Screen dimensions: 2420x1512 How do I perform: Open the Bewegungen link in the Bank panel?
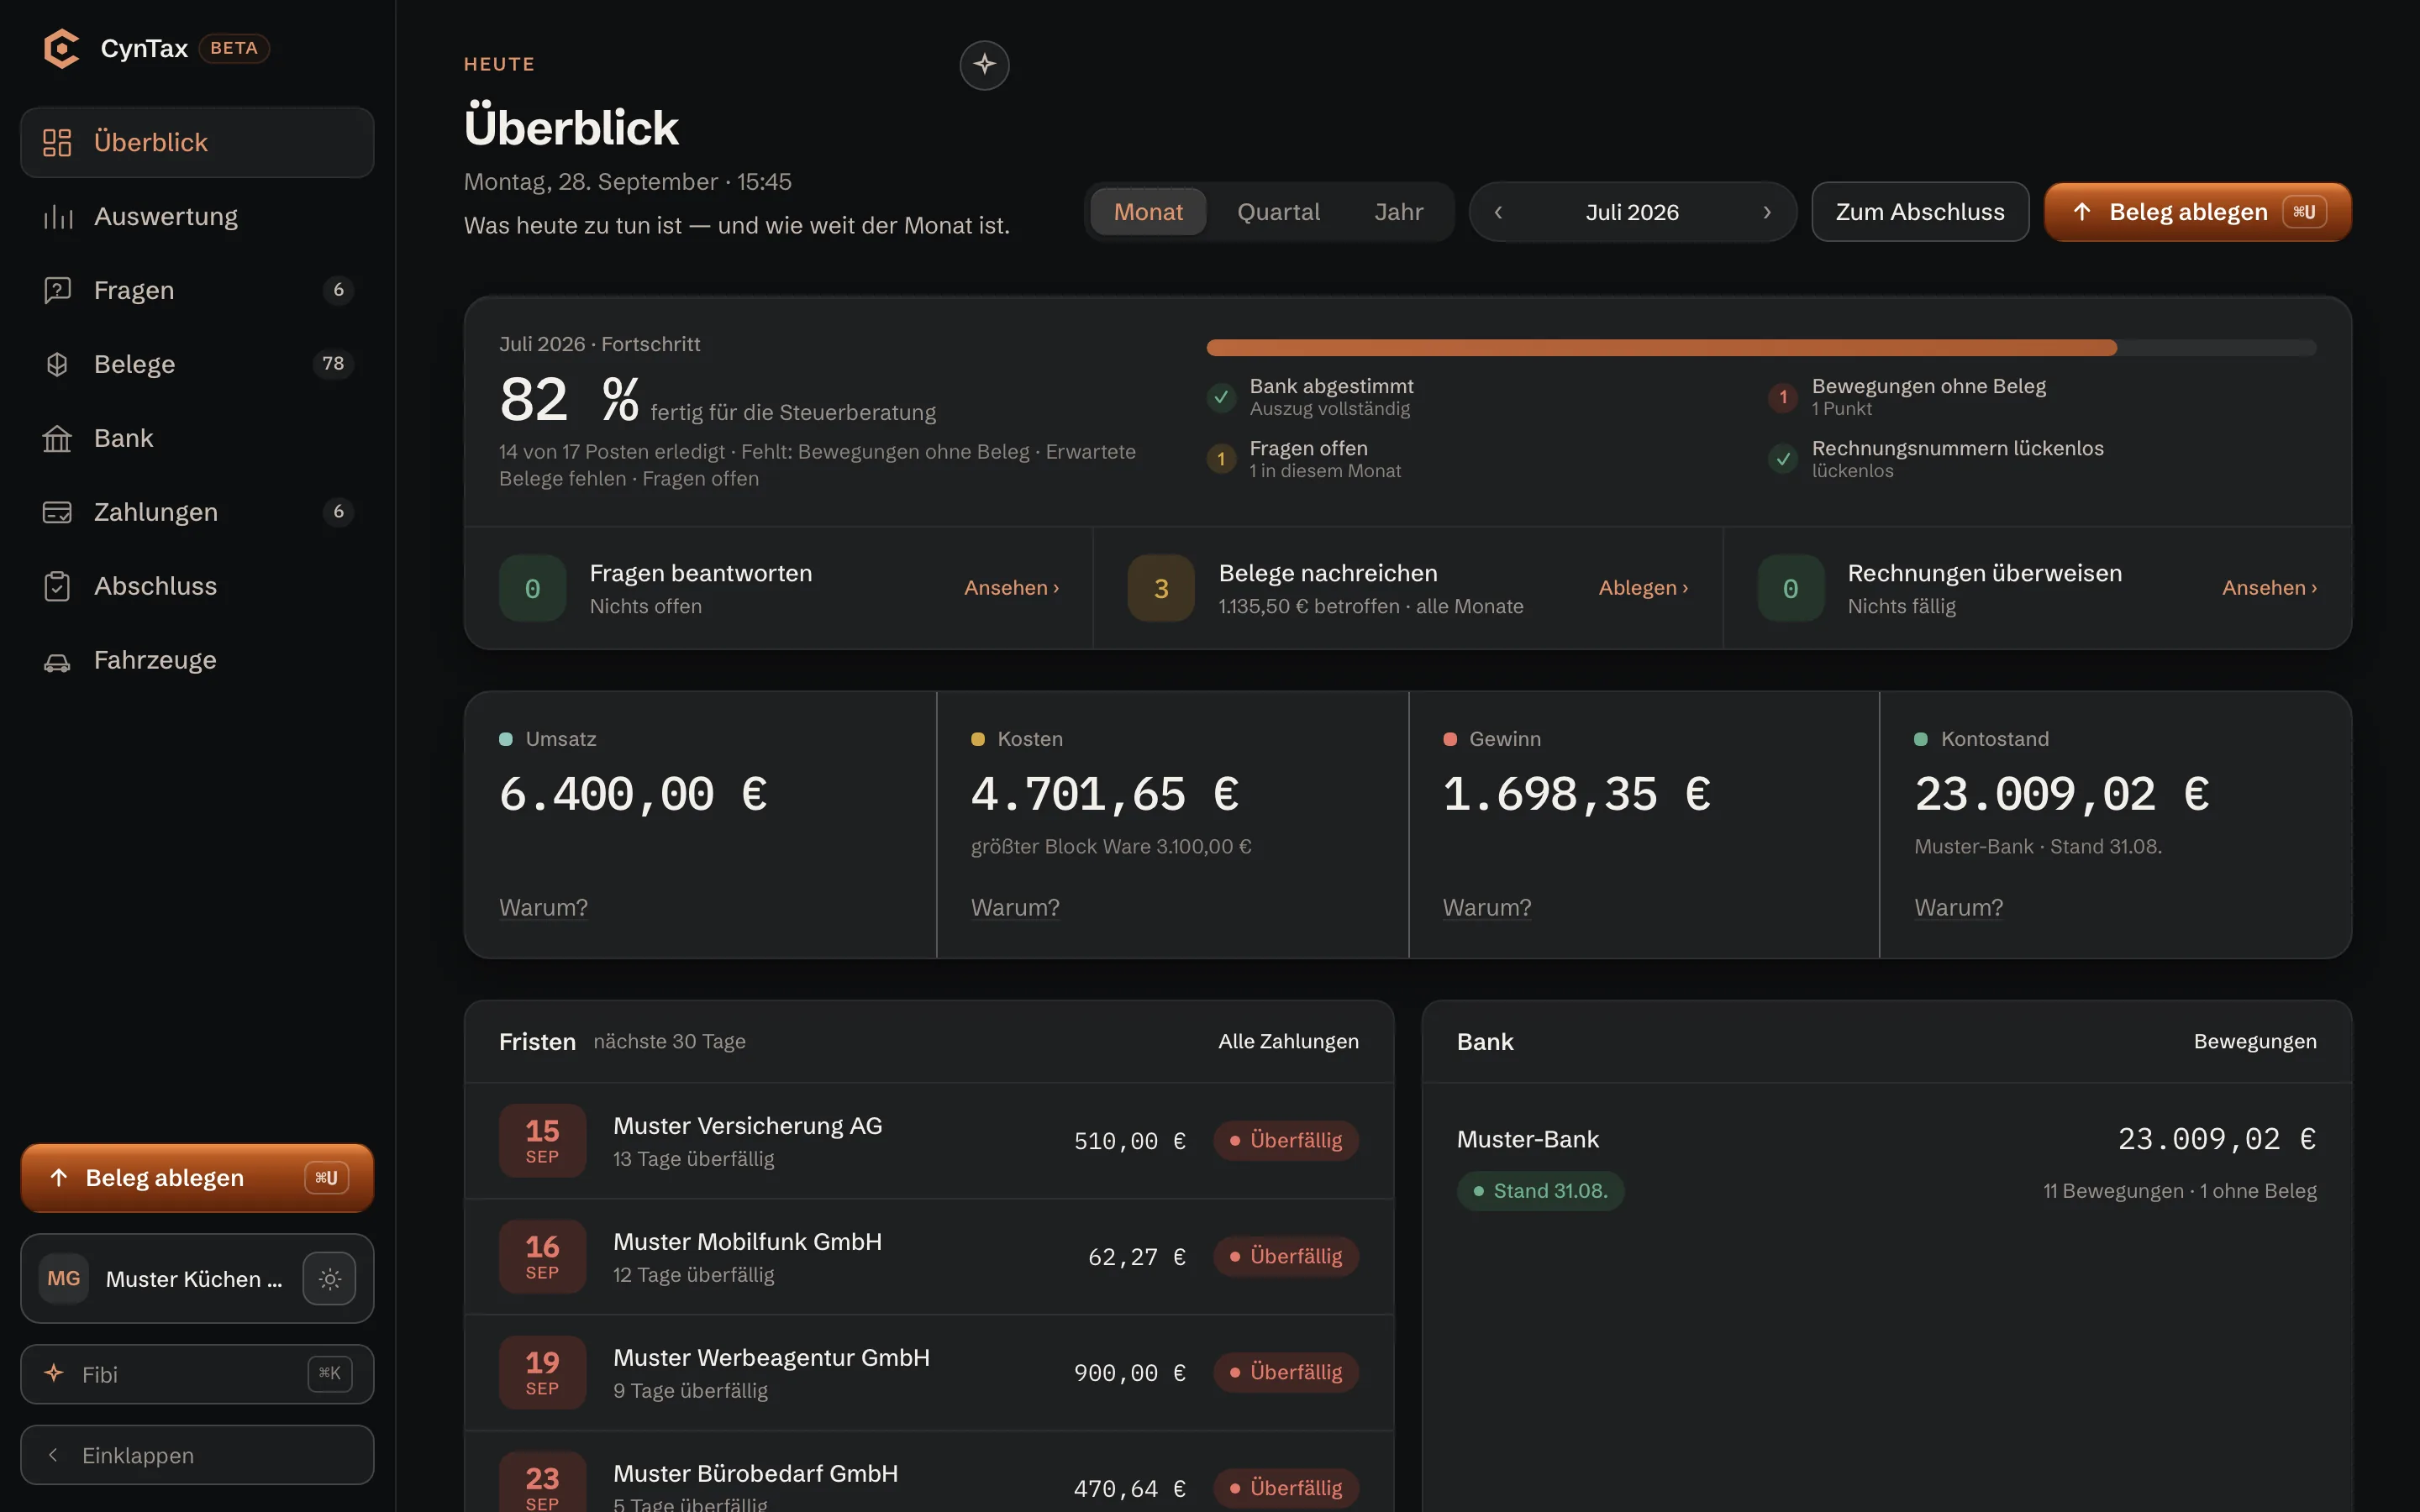pos(2254,1041)
